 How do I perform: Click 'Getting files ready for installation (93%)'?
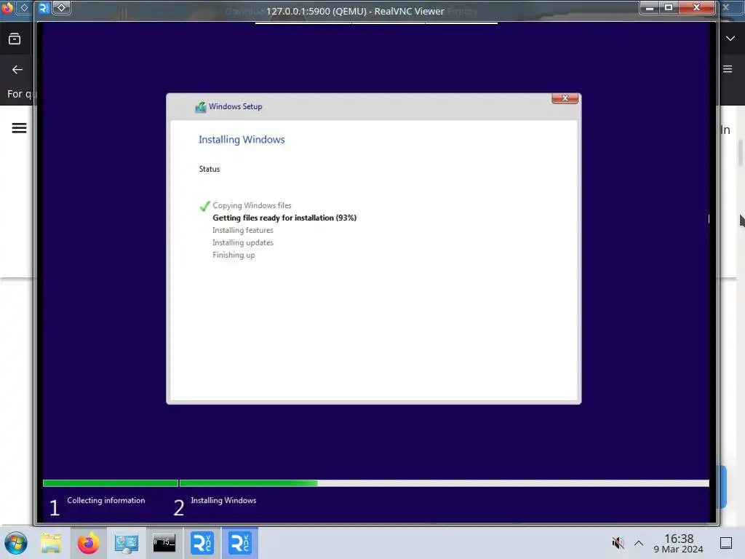(284, 218)
